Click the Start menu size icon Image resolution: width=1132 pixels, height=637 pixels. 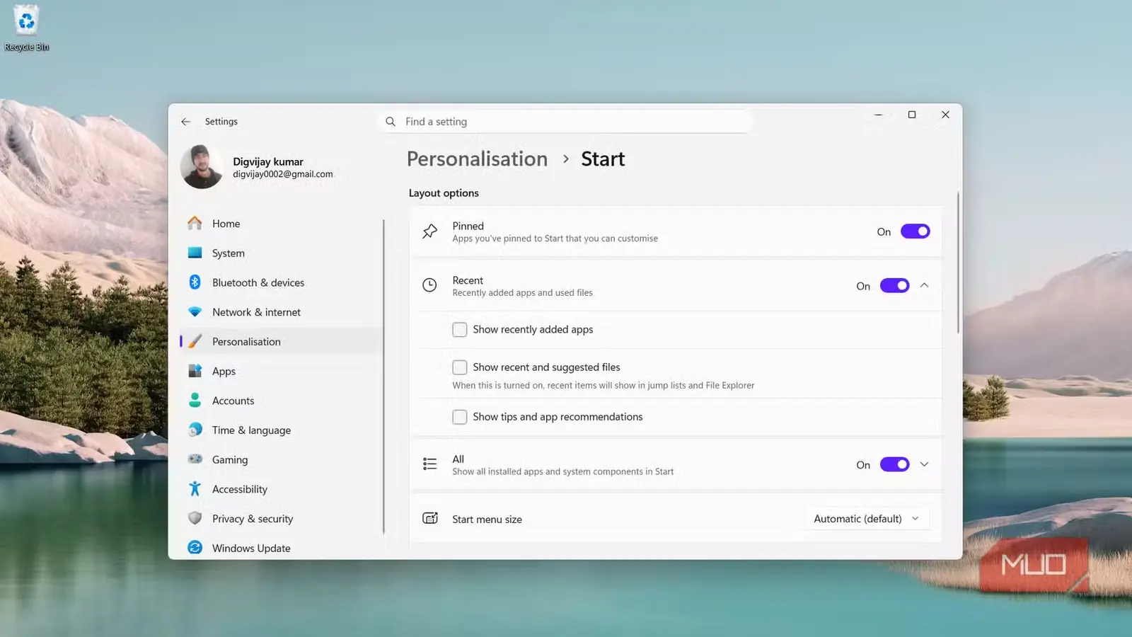click(429, 518)
